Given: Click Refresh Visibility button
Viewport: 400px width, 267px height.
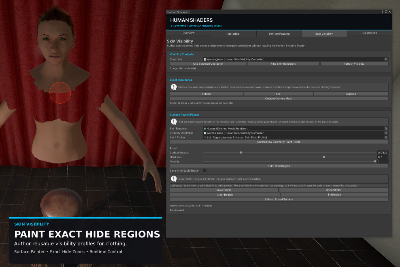Looking at the screenshot, I should click(x=354, y=64).
